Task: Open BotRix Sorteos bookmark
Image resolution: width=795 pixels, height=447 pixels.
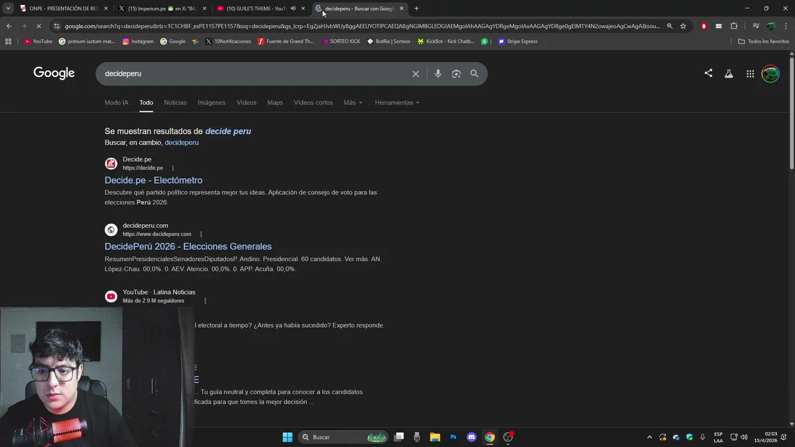Action: coord(389,42)
